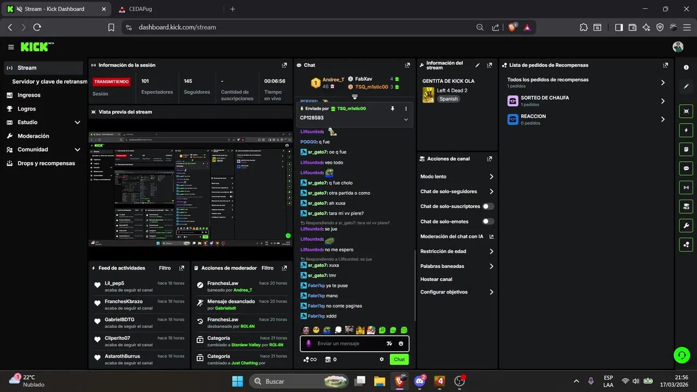Click the wrench icon in right sidebar
Screen dimensions: 697x392
pyautogui.click(x=686, y=225)
